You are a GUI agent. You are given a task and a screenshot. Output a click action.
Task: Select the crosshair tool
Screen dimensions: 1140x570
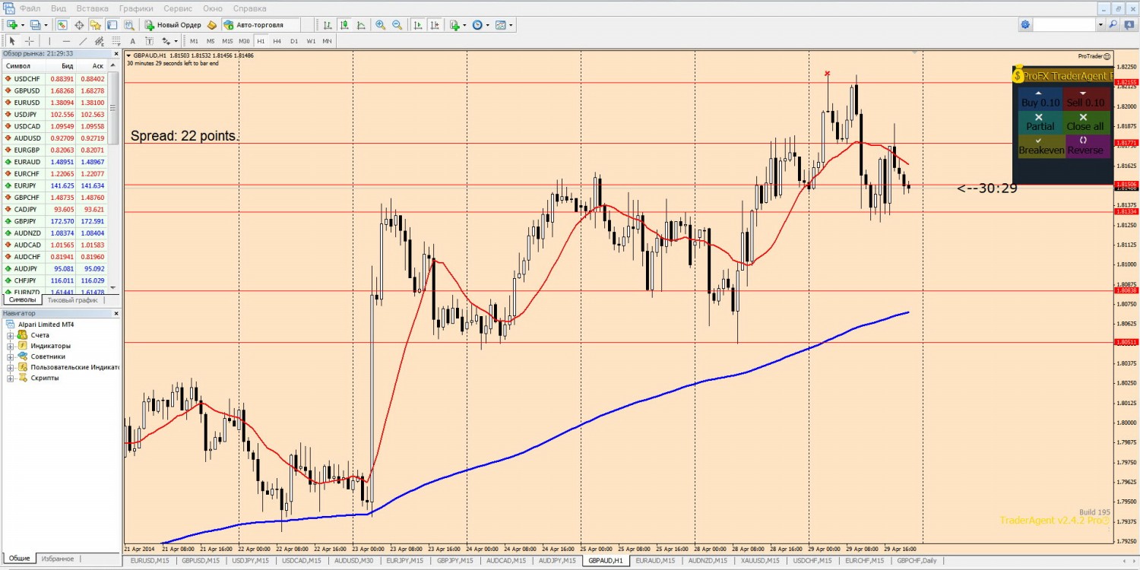tap(29, 41)
